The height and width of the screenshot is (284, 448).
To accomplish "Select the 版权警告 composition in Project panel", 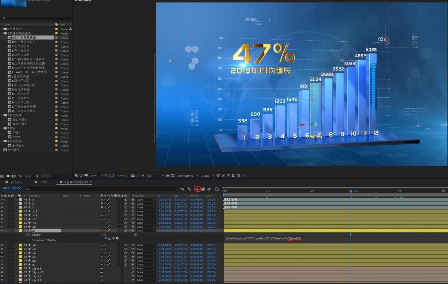I will (x=14, y=150).
